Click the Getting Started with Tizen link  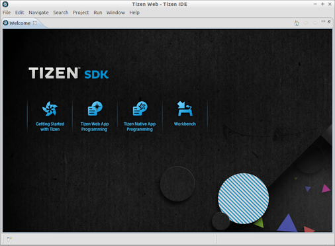[x=50, y=126]
